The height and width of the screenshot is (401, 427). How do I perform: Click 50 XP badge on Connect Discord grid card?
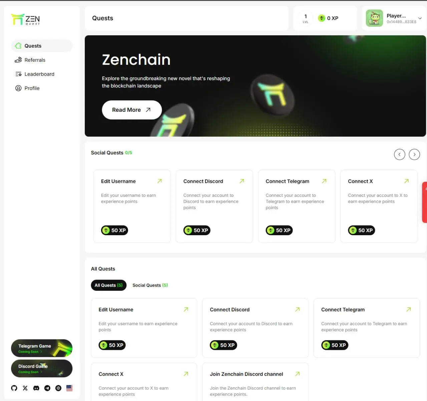pos(224,345)
